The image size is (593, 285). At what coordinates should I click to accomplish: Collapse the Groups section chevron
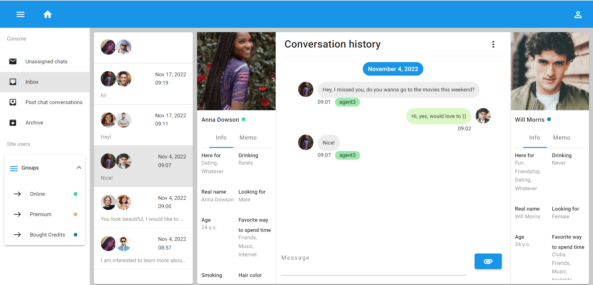[x=79, y=168]
